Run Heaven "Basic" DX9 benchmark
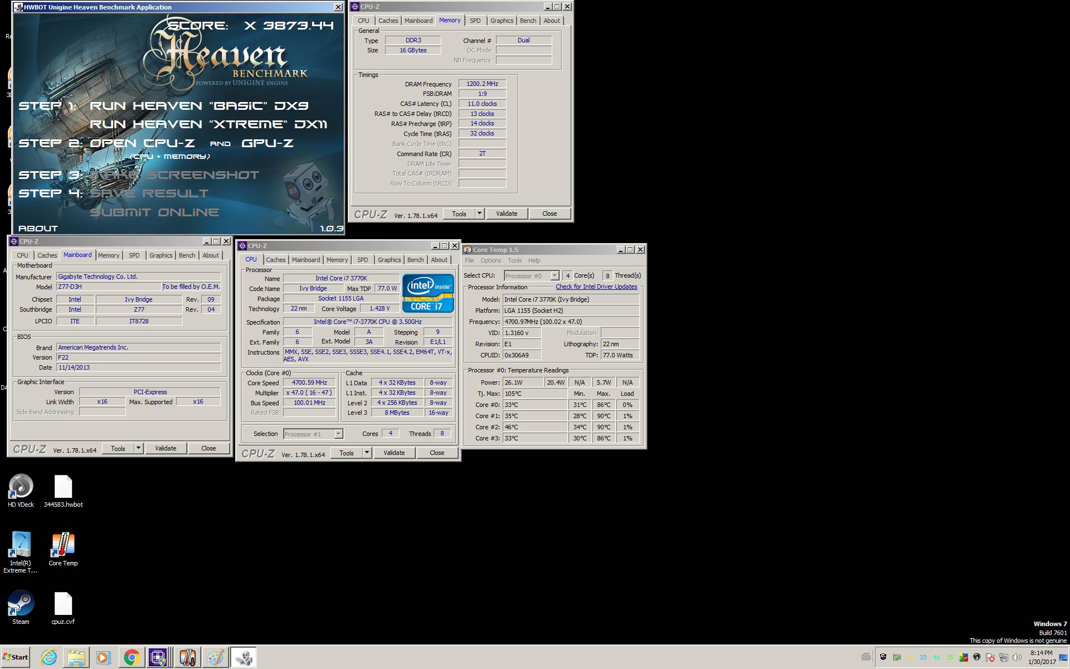The height and width of the screenshot is (669, 1070). 199,105
